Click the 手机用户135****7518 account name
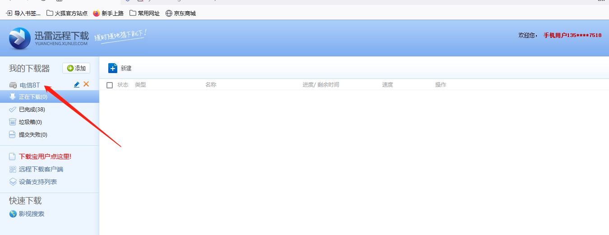The height and width of the screenshot is (235, 609). (572, 35)
